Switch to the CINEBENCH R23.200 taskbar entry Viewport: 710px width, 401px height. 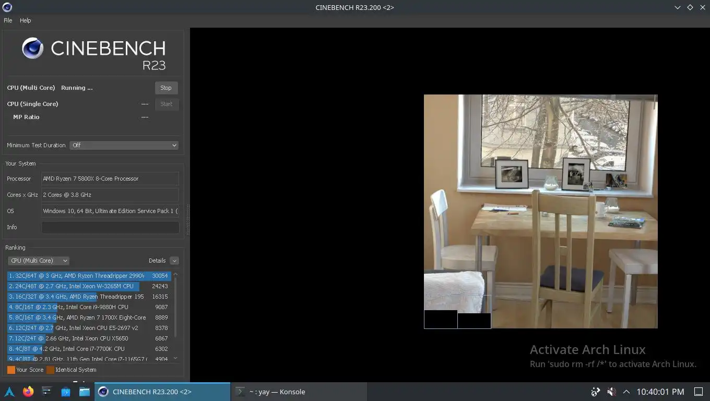[162, 392]
